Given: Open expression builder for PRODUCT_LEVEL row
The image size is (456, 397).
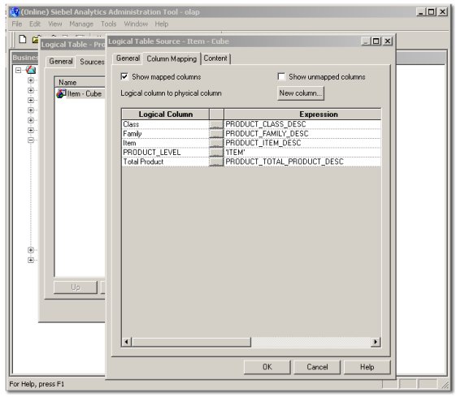Looking at the screenshot, I should tap(216, 152).
